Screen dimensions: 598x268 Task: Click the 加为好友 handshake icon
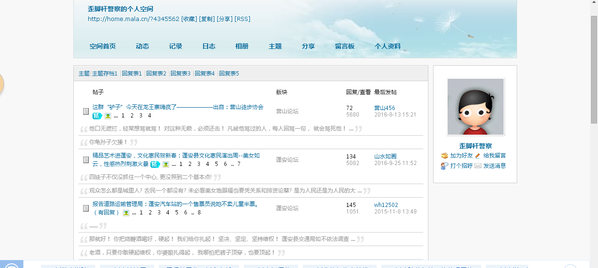click(x=444, y=156)
